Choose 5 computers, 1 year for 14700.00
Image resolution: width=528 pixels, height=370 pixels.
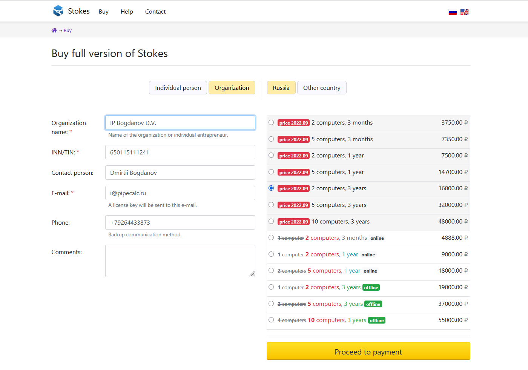click(x=271, y=172)
